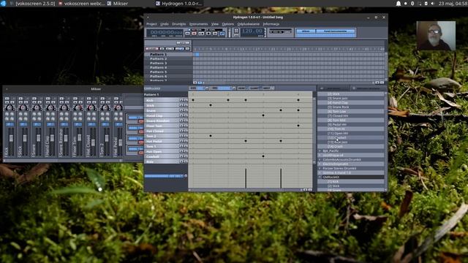Click the Cowbell instrument name in pattern editor
This screenshot has height=263, width=468.
tap(153, 156)
